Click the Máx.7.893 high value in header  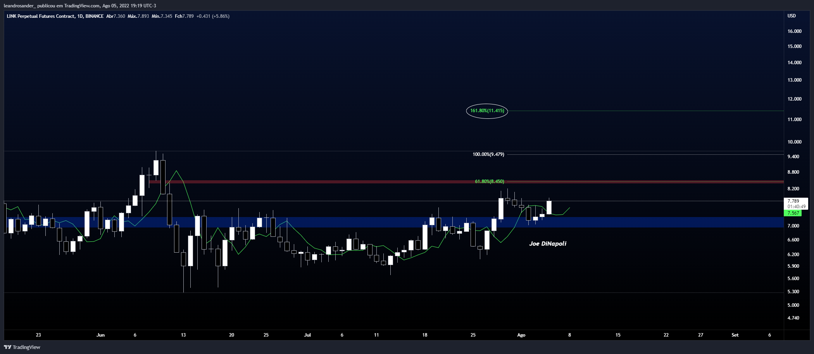(138, 16)
